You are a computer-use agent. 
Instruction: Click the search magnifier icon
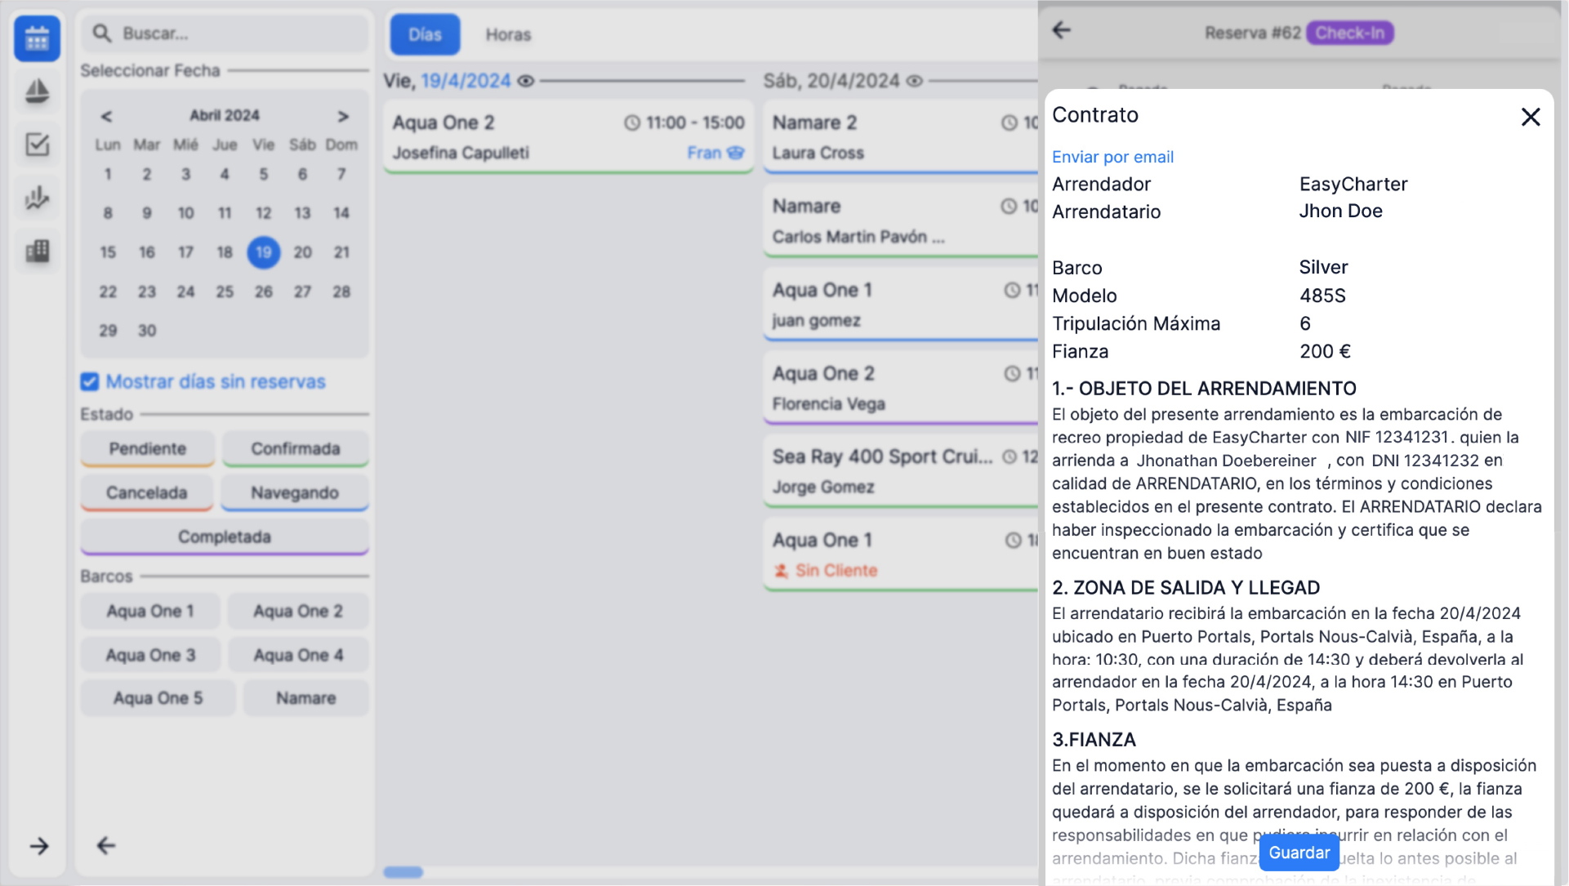(x=102, y=33)
